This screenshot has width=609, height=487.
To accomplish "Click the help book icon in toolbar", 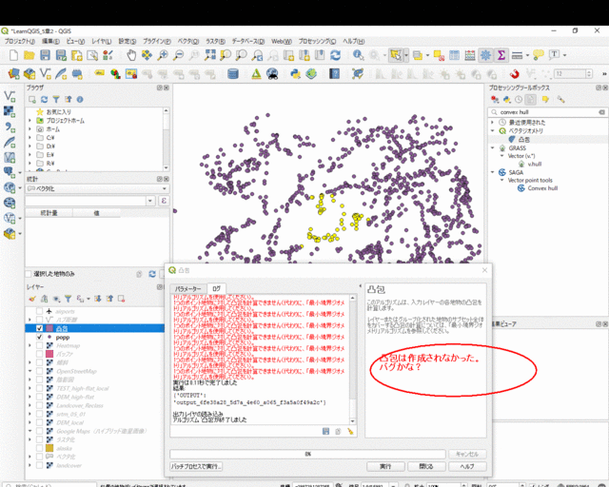I will pos(334,73).
